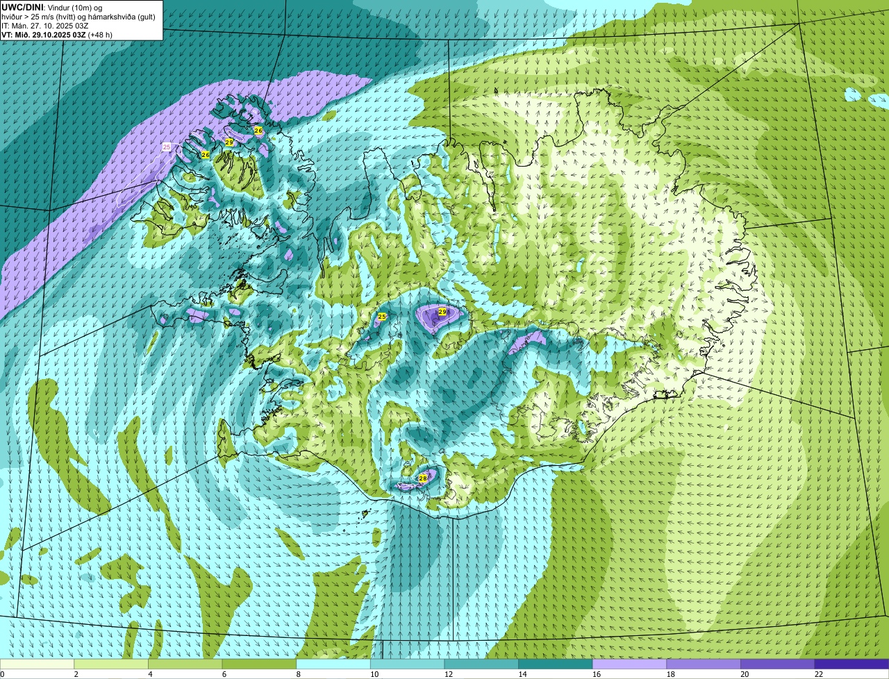Pick the 4–6 m/s light green legend swatch
This screenshot has height=679, width=889.
pos(185,664)
